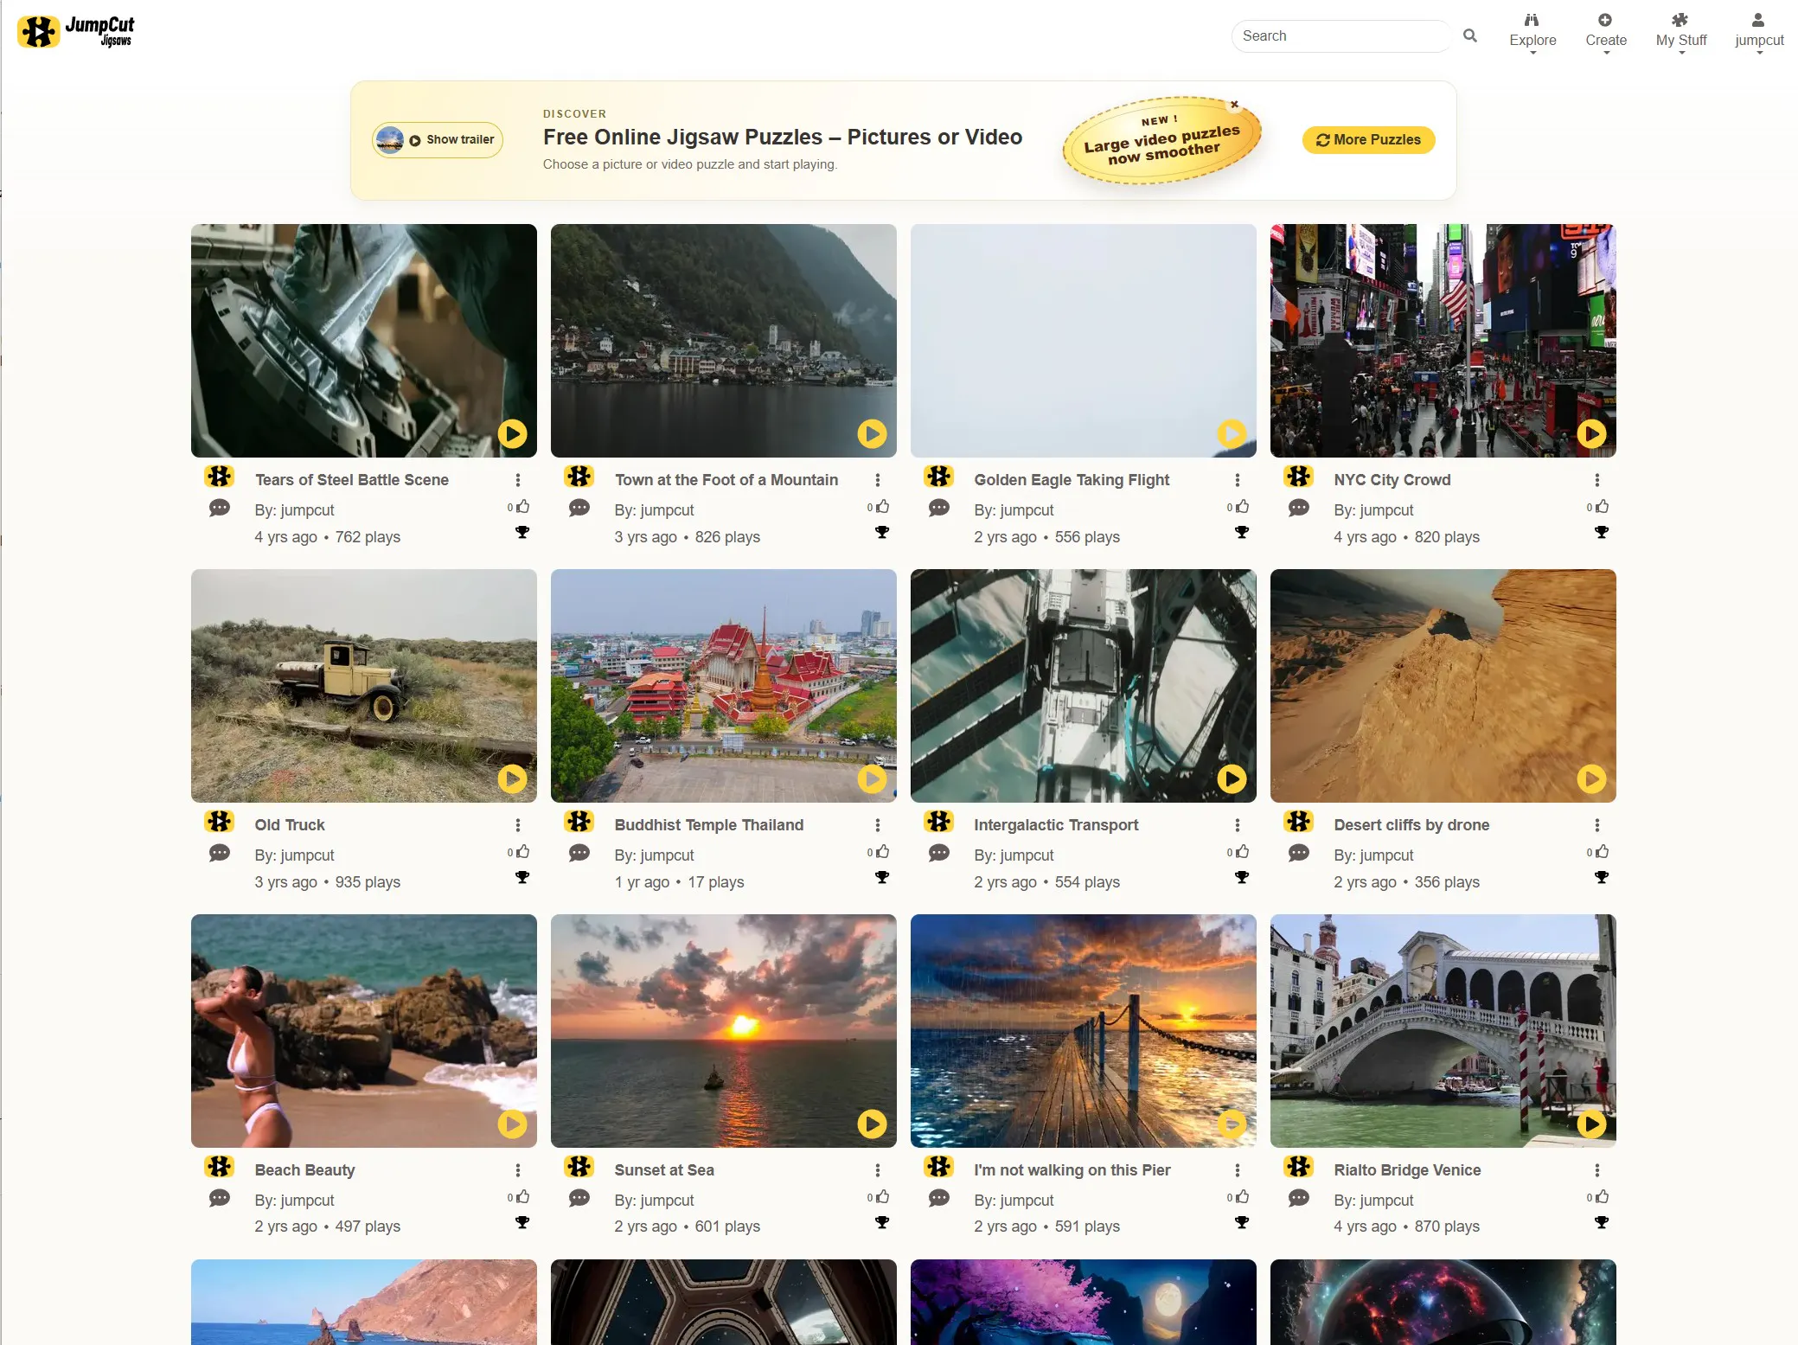Click the JumpCut Jigsaws logo
Screen dimensions: 1798x1345
click(76, 31)
